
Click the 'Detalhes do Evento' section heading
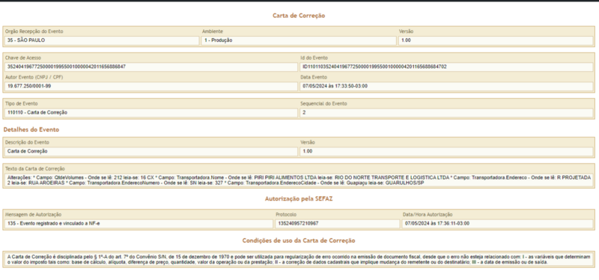[31, 130]
